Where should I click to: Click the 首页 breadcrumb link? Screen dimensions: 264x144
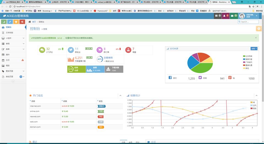[x=34, y=22]
